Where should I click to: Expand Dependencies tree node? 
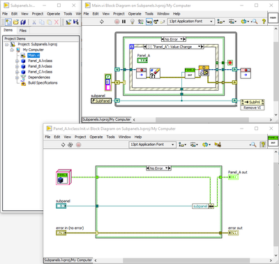pyautogui.click(x=17, y=78)
